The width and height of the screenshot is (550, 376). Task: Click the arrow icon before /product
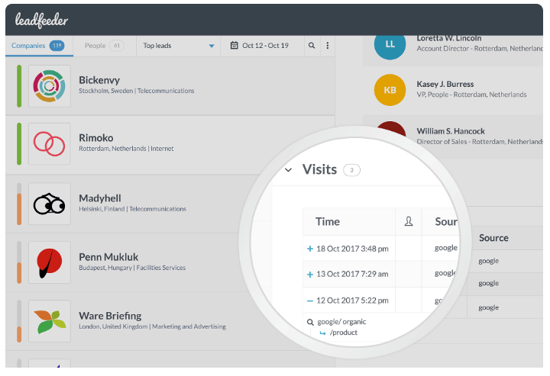(x=322, y=333)
